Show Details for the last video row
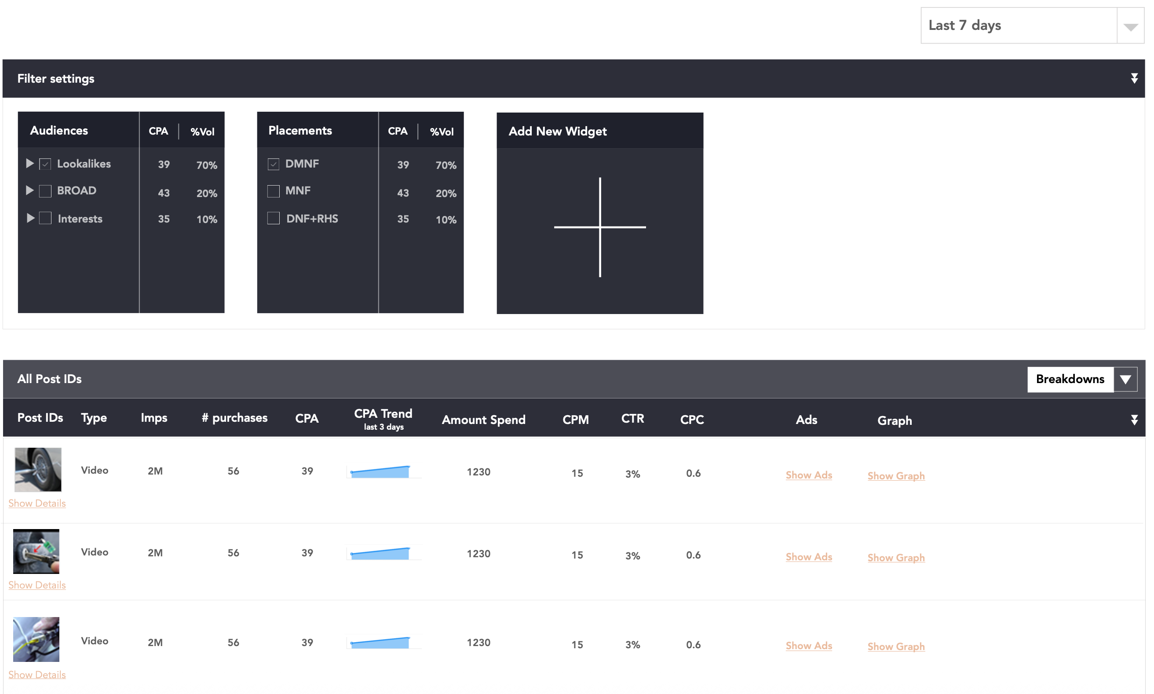 (37, 674)
